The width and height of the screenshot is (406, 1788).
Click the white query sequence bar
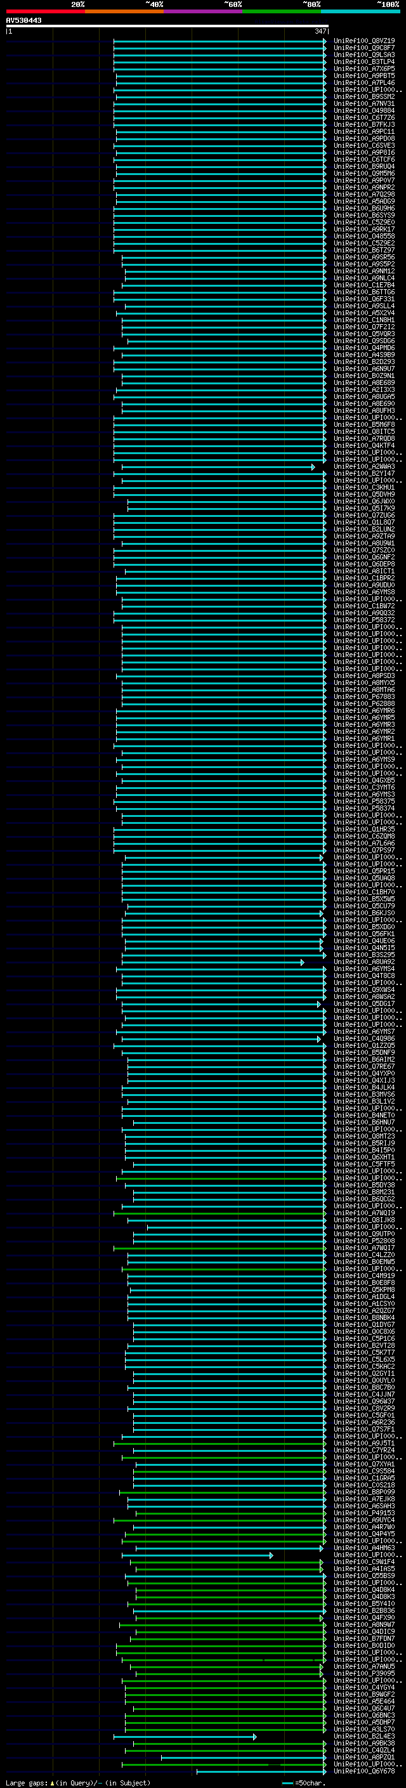[167, 27]
